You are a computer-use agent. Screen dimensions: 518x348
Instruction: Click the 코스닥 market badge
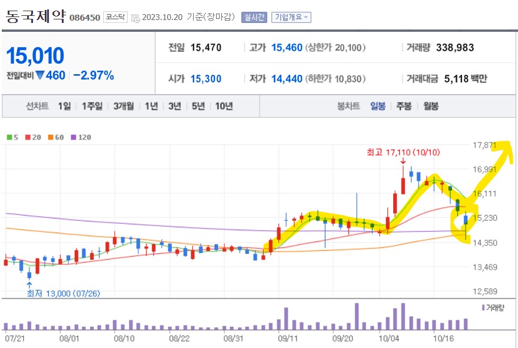pos(115,17)
